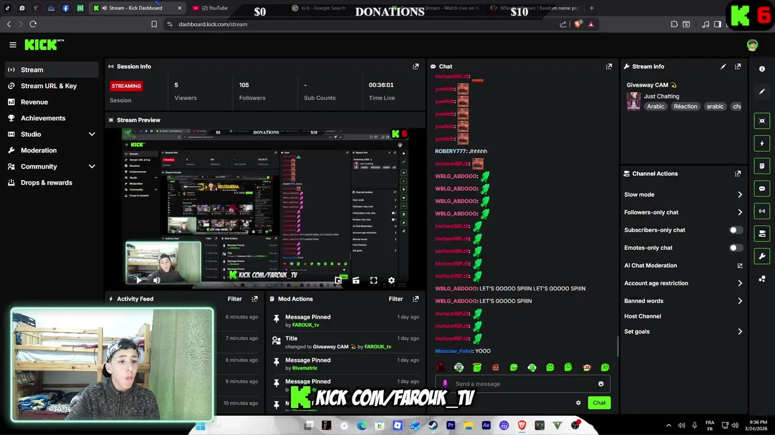Image resolution: width=775 pixels, height=435 pixels.
Task: Bookmark this page in address bar
Action: pyautogui.click(x=154, y=24)
